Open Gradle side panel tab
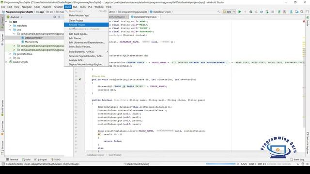The height and width of the screenshot is (174, 310). coord(308,21)
